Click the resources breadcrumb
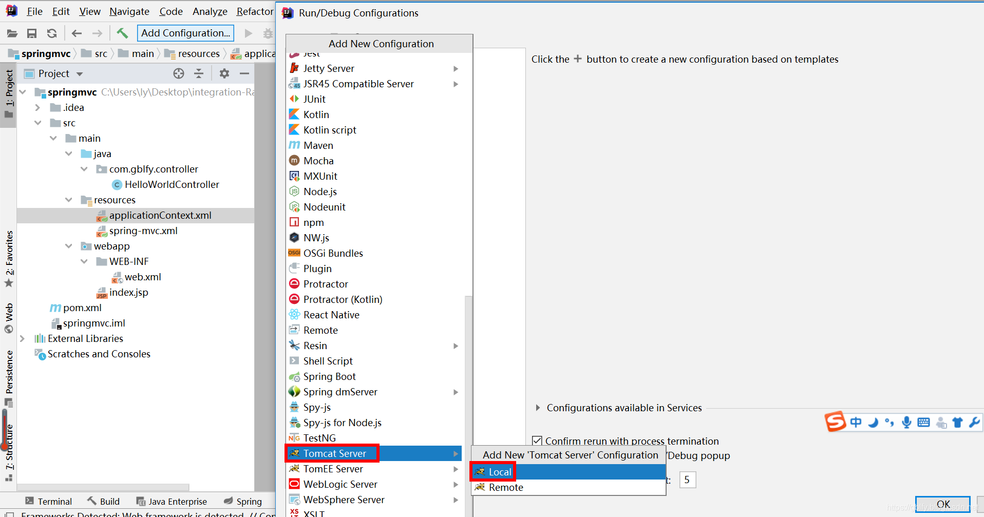The image size is (984, 517). coord(192,53)
